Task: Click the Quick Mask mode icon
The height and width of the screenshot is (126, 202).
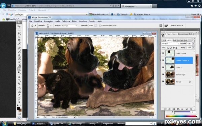Action: point(19,114)
